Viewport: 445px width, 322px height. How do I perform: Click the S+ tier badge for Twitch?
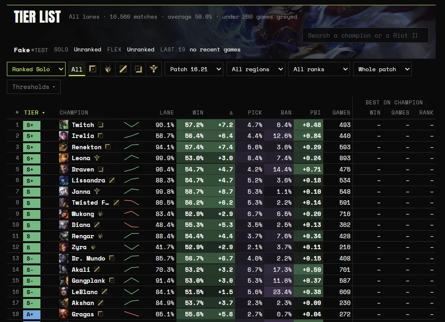pyautogui.click(x=32, y=125)
